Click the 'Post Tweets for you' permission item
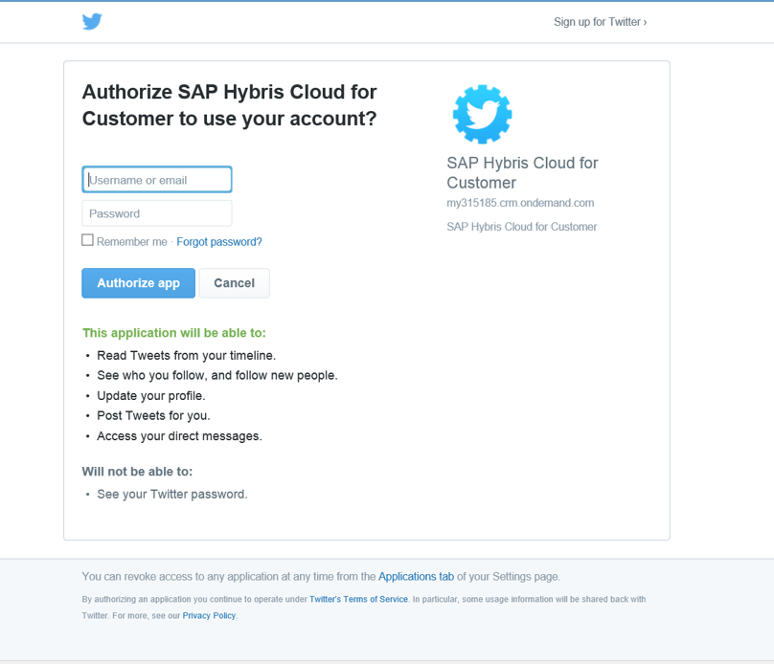This screenshot has height=664, width=774. point(153,415)
